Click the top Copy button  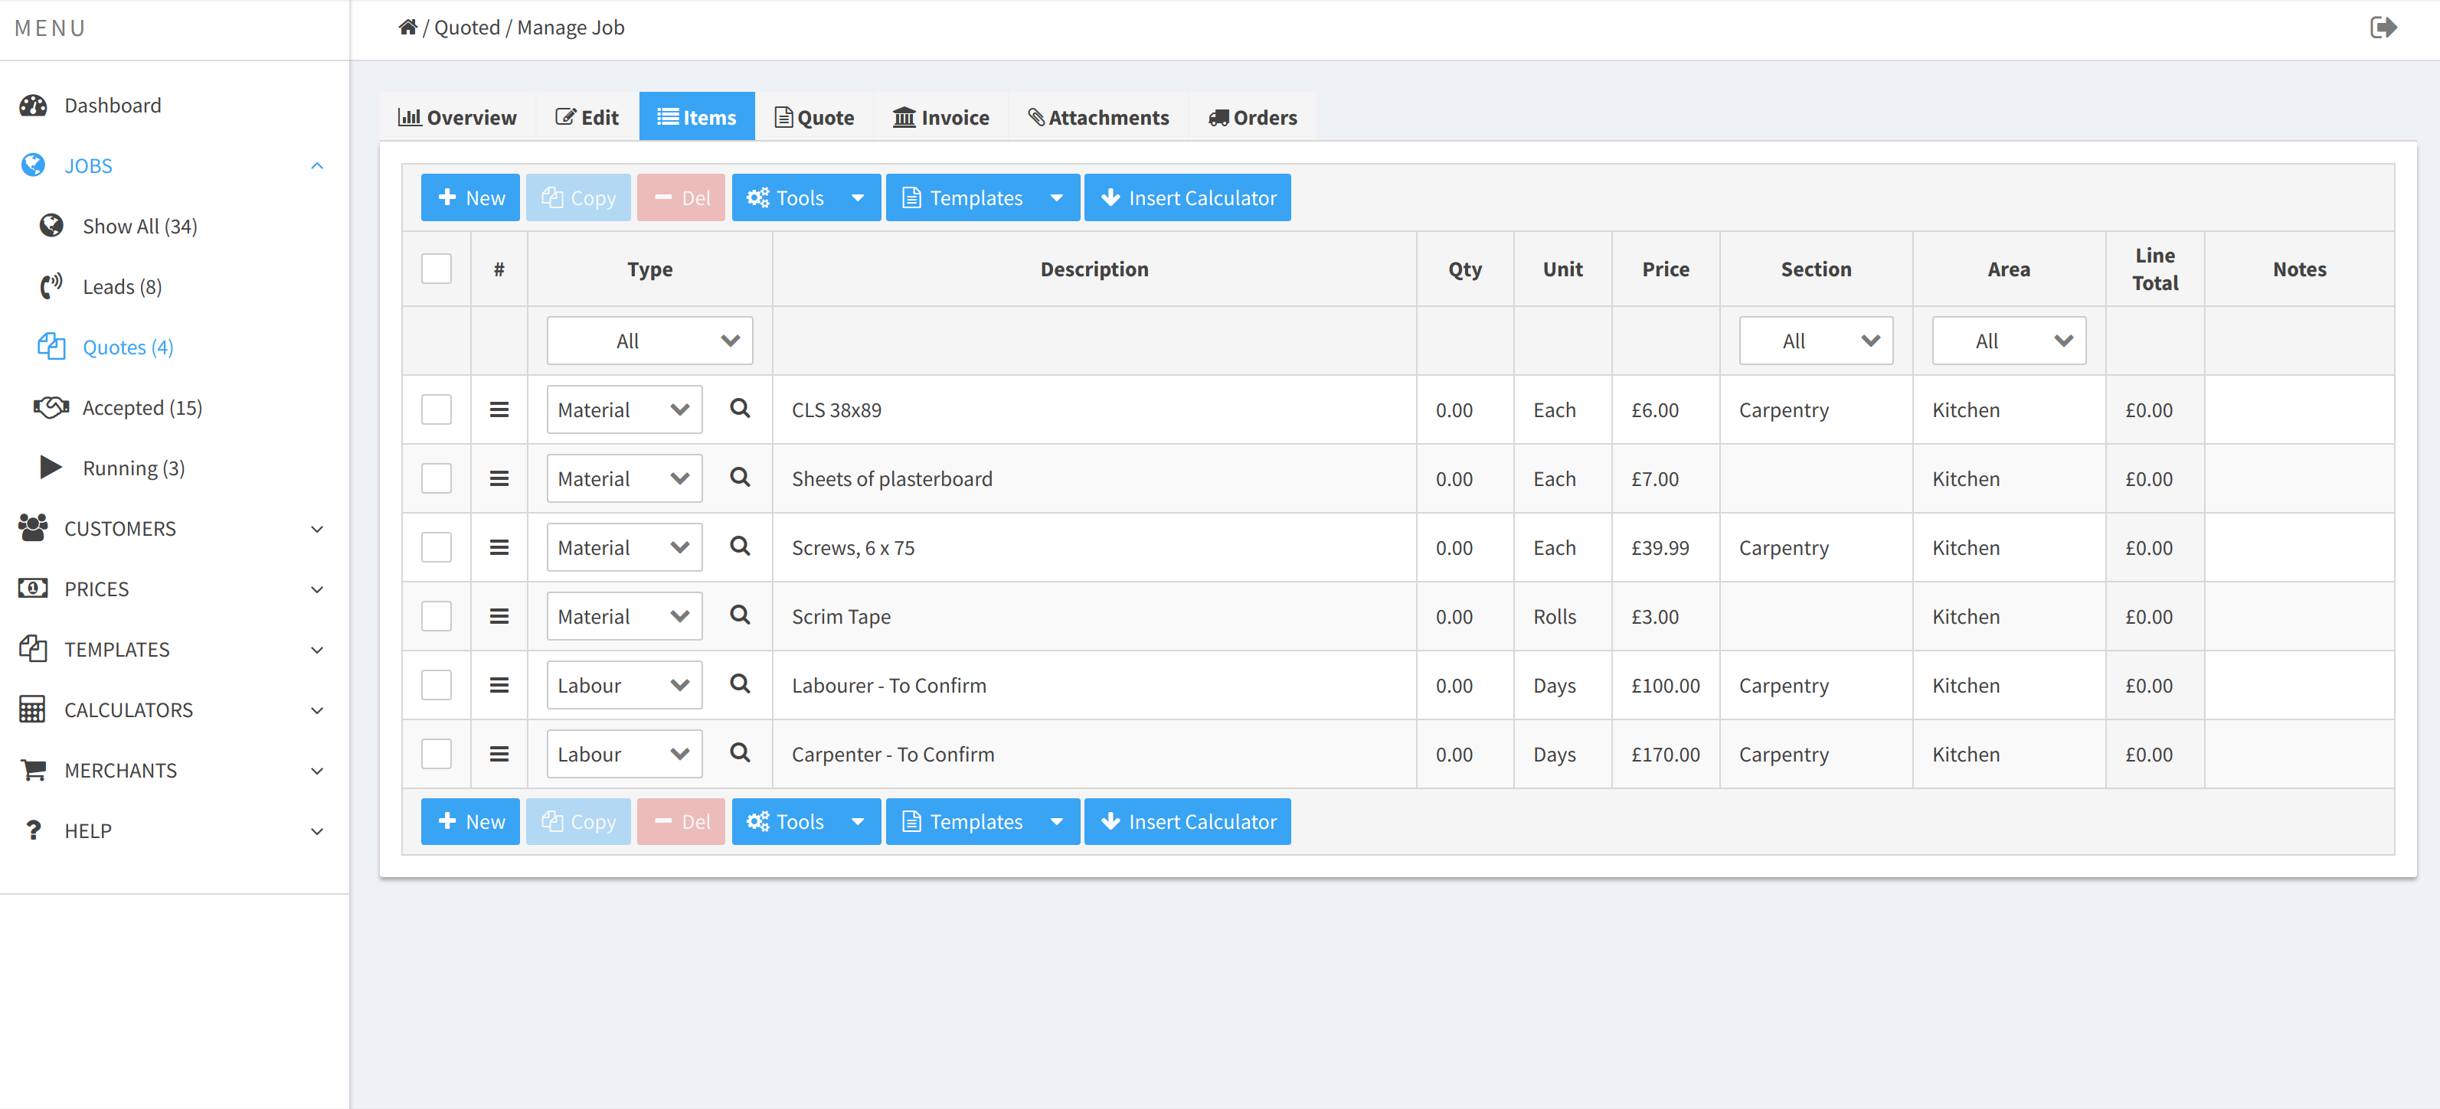pos(577,197)
